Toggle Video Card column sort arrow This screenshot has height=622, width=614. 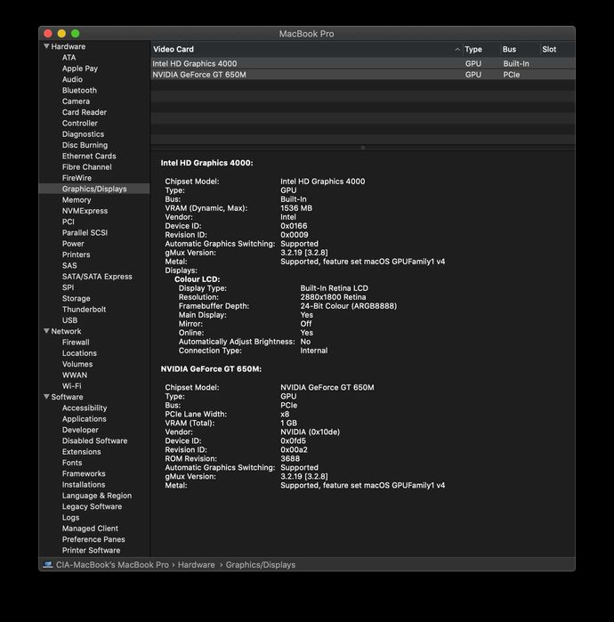(457, 49)
